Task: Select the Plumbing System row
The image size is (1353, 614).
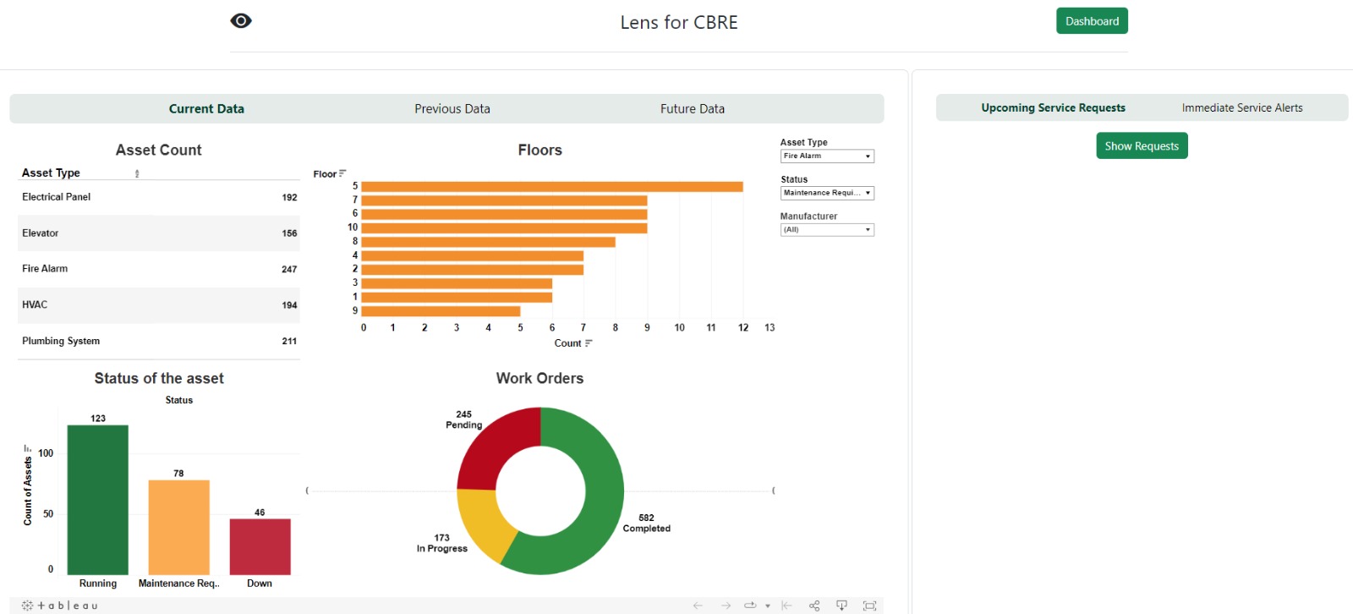Action: pos(159,341)
